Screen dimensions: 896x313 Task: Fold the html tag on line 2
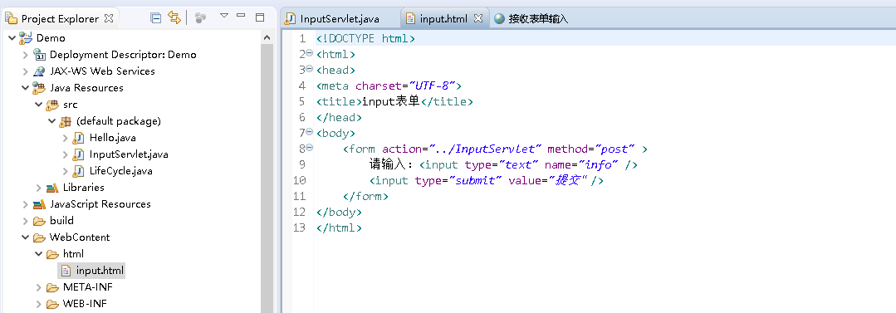(309, 54)
